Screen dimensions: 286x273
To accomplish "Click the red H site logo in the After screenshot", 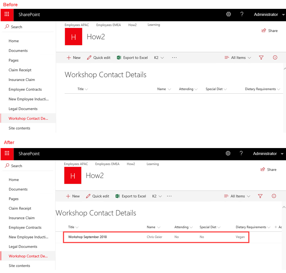I will 73,175.
